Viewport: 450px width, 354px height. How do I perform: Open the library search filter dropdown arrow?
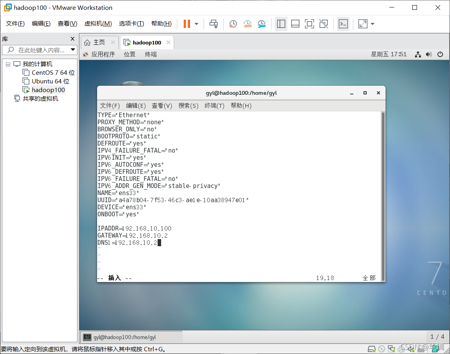coord(73,50)
